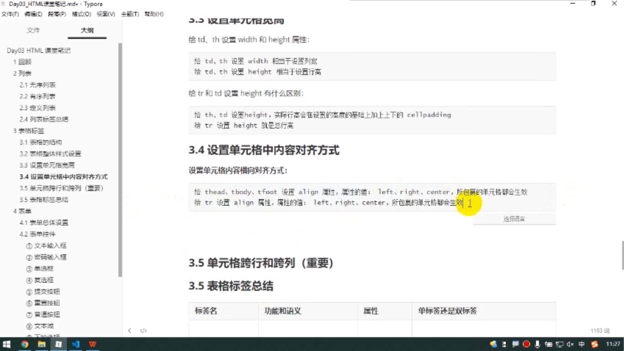Open Visual Studio Code from taskbar
This screenshot has width=624, height=351.
[75, 345]
